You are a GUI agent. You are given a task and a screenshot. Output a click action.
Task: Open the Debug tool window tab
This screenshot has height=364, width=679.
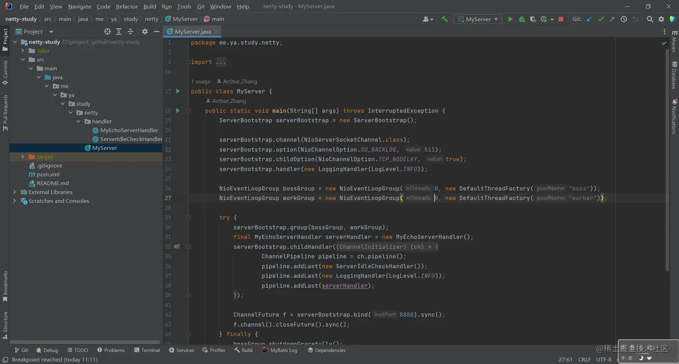tap(47, 350)
